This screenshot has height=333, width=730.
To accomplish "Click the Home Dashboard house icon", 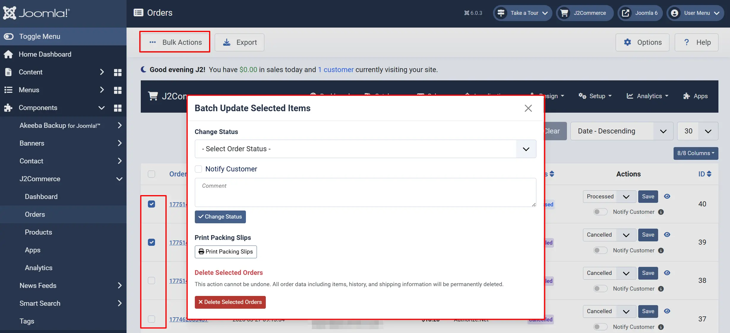I will (x=8, y=54).
